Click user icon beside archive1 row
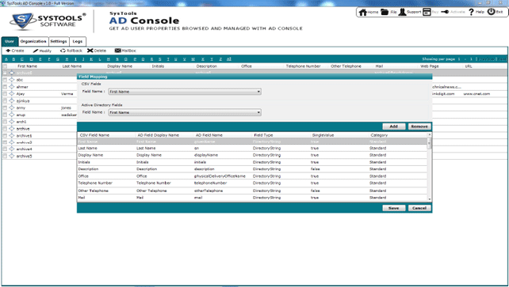The width and height of the screenshot is (509, 287). click(x=12, y=135)
